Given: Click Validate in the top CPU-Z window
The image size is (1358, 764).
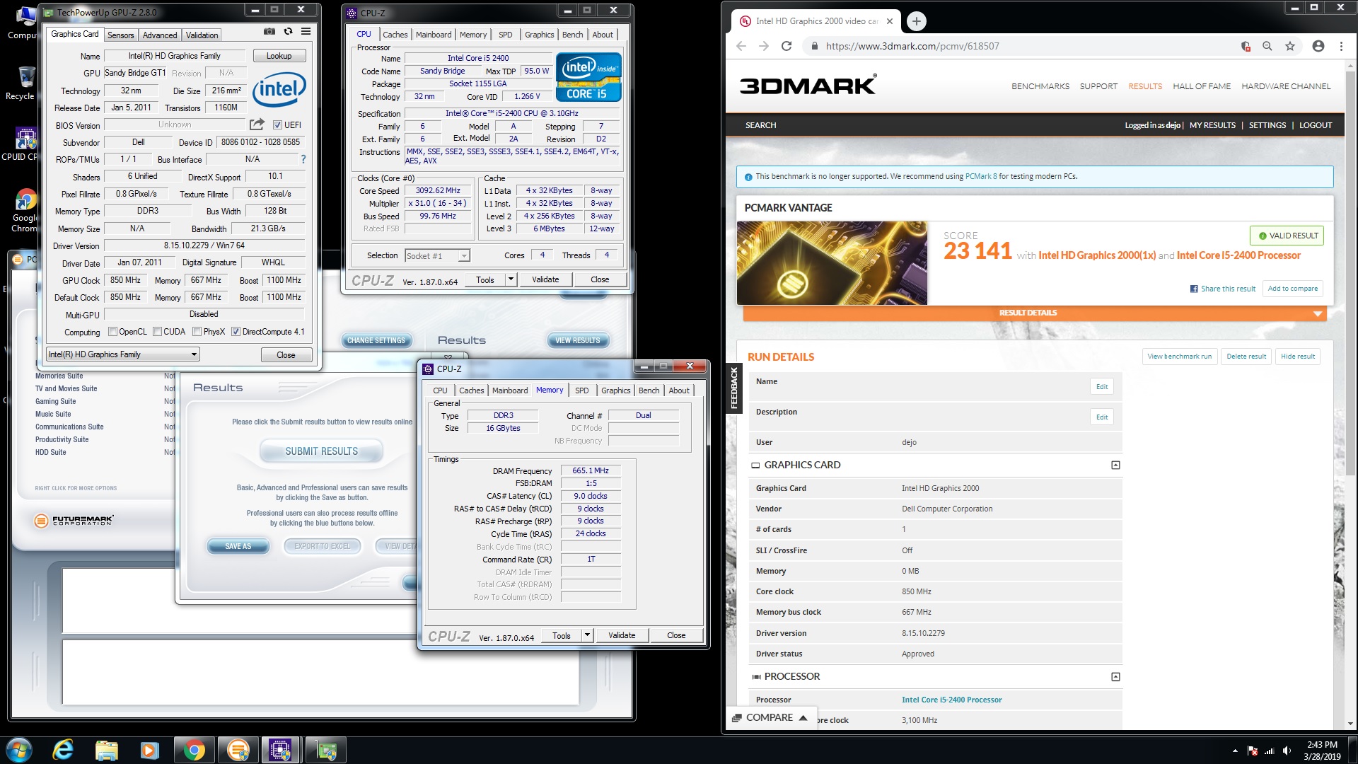Looking at the screenshot, I should click(x=545, y=279).
